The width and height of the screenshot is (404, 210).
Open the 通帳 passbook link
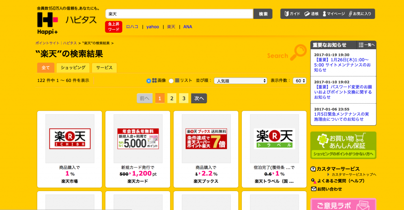(x=312, y=14)
